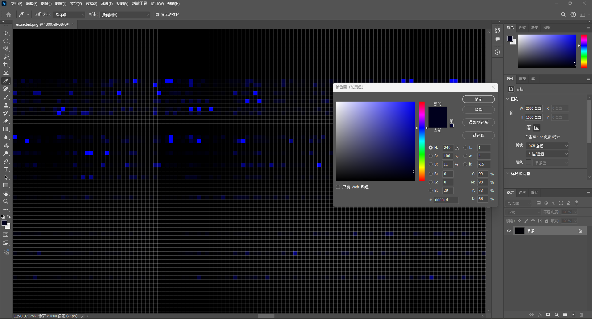The width and height of the screenshot is (592, 319).
Task: Click the vertical hue slider in color picker
Action: point(421,141)
